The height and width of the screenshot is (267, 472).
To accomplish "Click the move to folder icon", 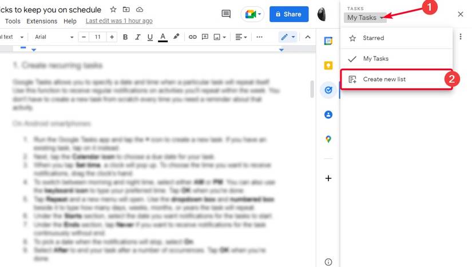I will coord(126,10).
